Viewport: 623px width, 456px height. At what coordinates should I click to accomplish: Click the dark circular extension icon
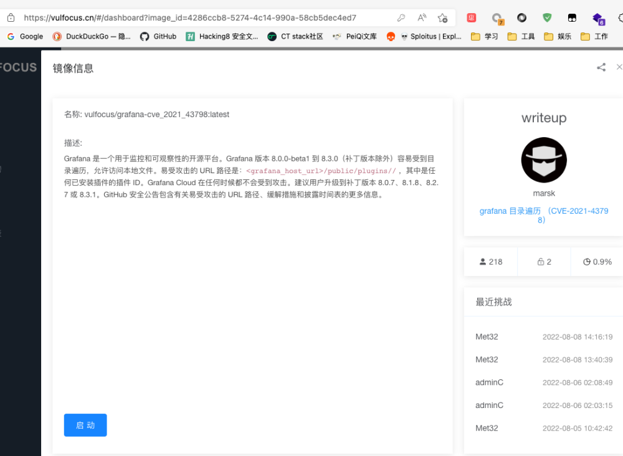[521, 17]
